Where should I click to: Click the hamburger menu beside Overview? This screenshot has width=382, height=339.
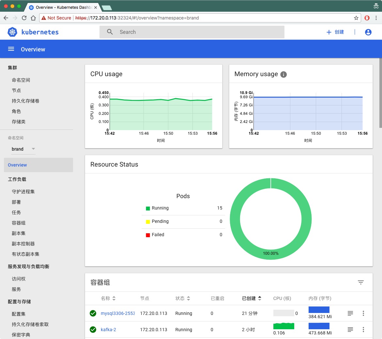11,49
